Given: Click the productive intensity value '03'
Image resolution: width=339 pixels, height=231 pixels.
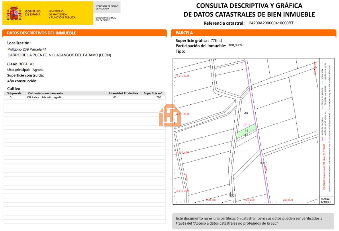Looking at the screenshot, I should [115, 97].
